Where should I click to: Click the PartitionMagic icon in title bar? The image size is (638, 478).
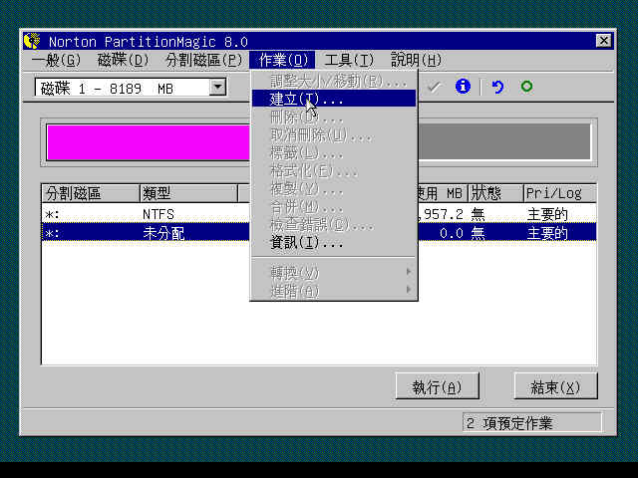coord(32,41)
